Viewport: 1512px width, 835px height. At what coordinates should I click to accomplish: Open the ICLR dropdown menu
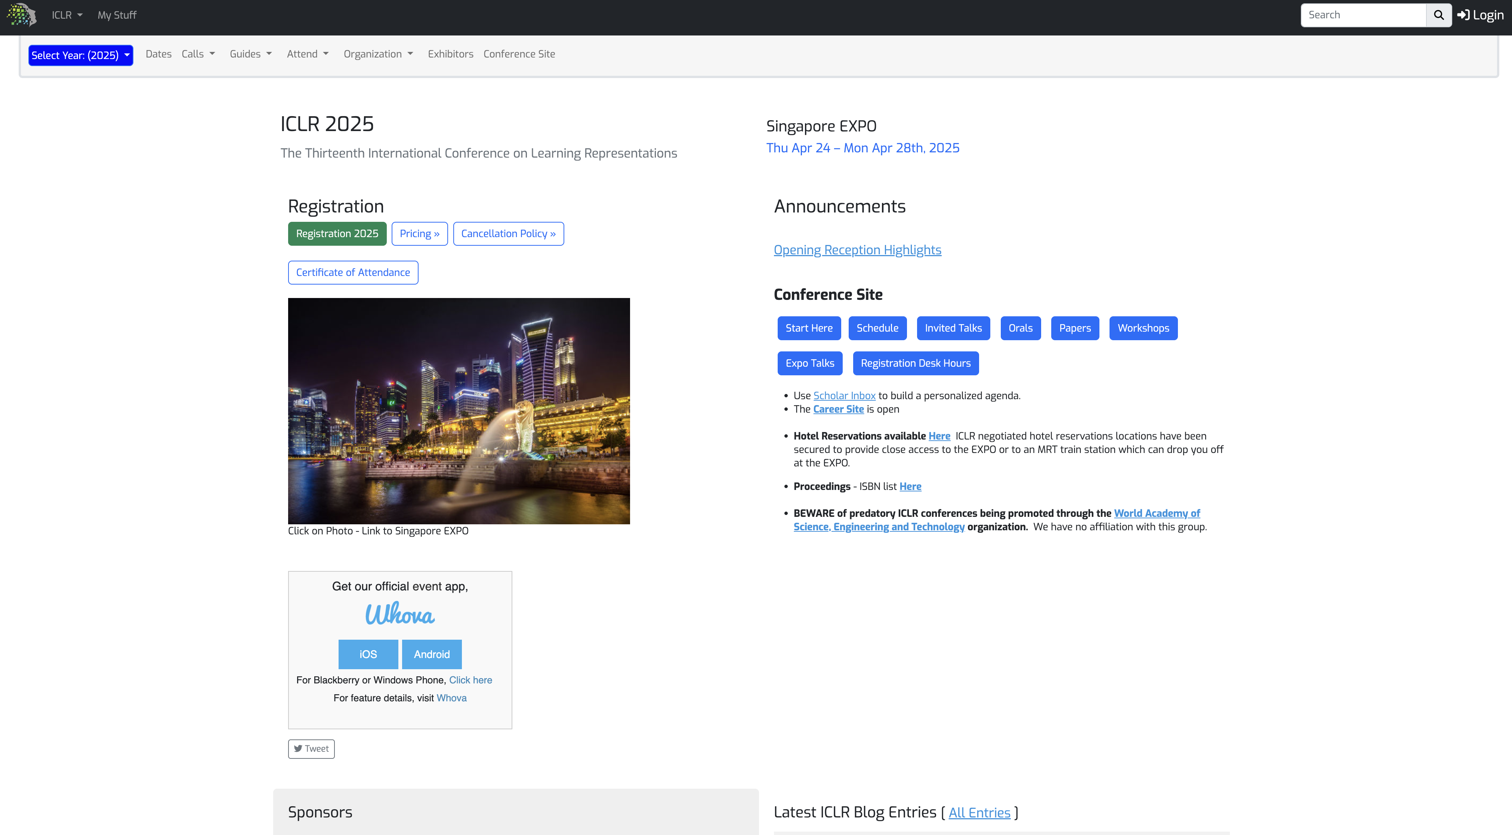pyautogui.click(x=67, y=15)
